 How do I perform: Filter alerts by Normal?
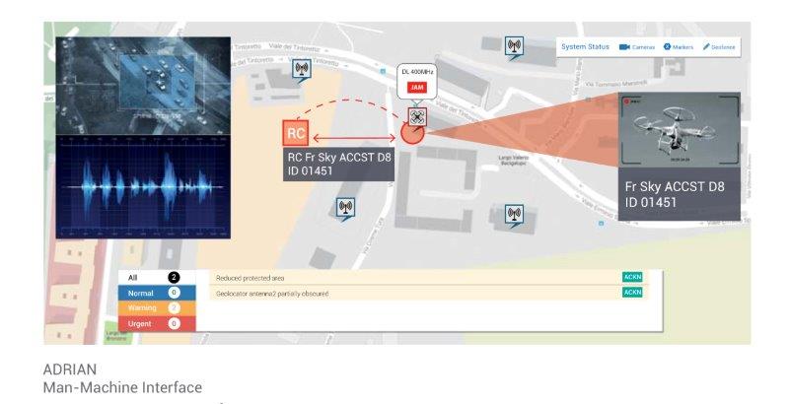(x=157, y=293)
